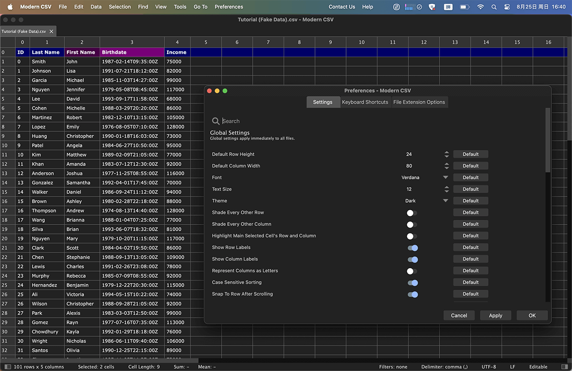
Task: Select the Birthdate header cell in the spreadsheet
Action: [x=132, y=52]
